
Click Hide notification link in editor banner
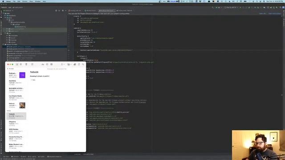click(274, 14)
